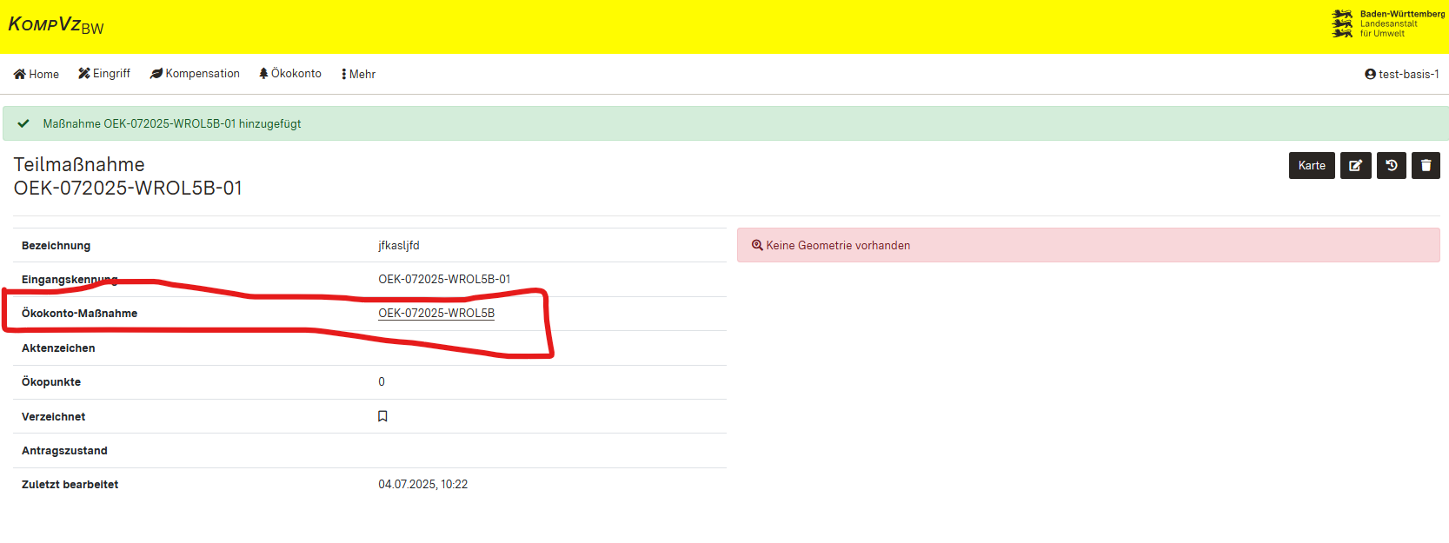
Task: Click the Antragszustand row label
Action: pos(64,450)
